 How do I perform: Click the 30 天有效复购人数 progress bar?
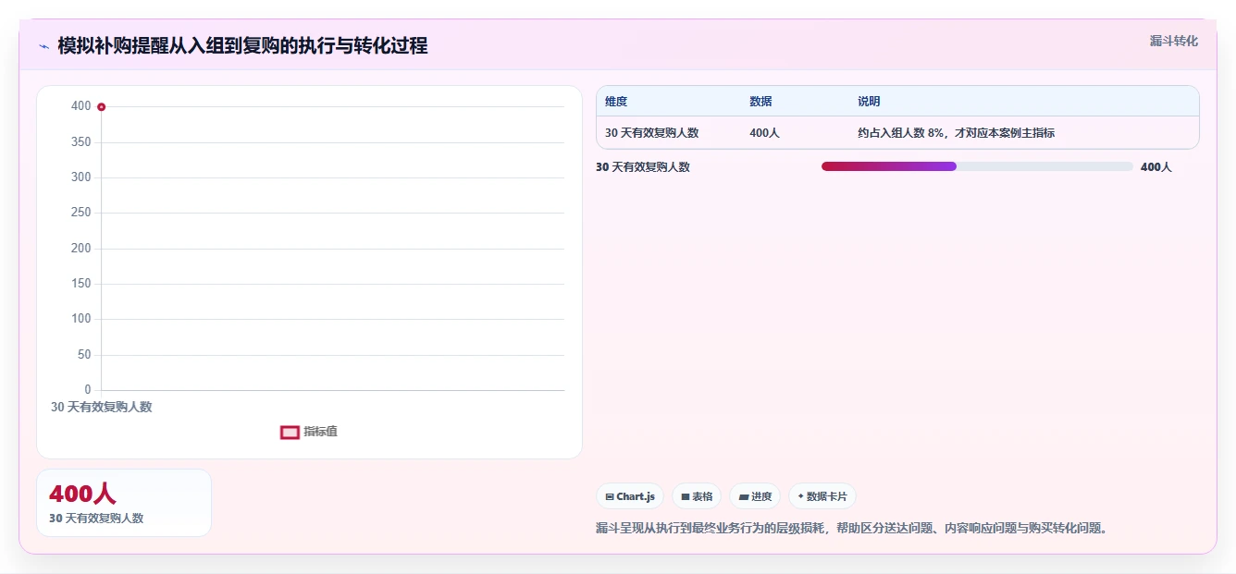coord(977,166)
